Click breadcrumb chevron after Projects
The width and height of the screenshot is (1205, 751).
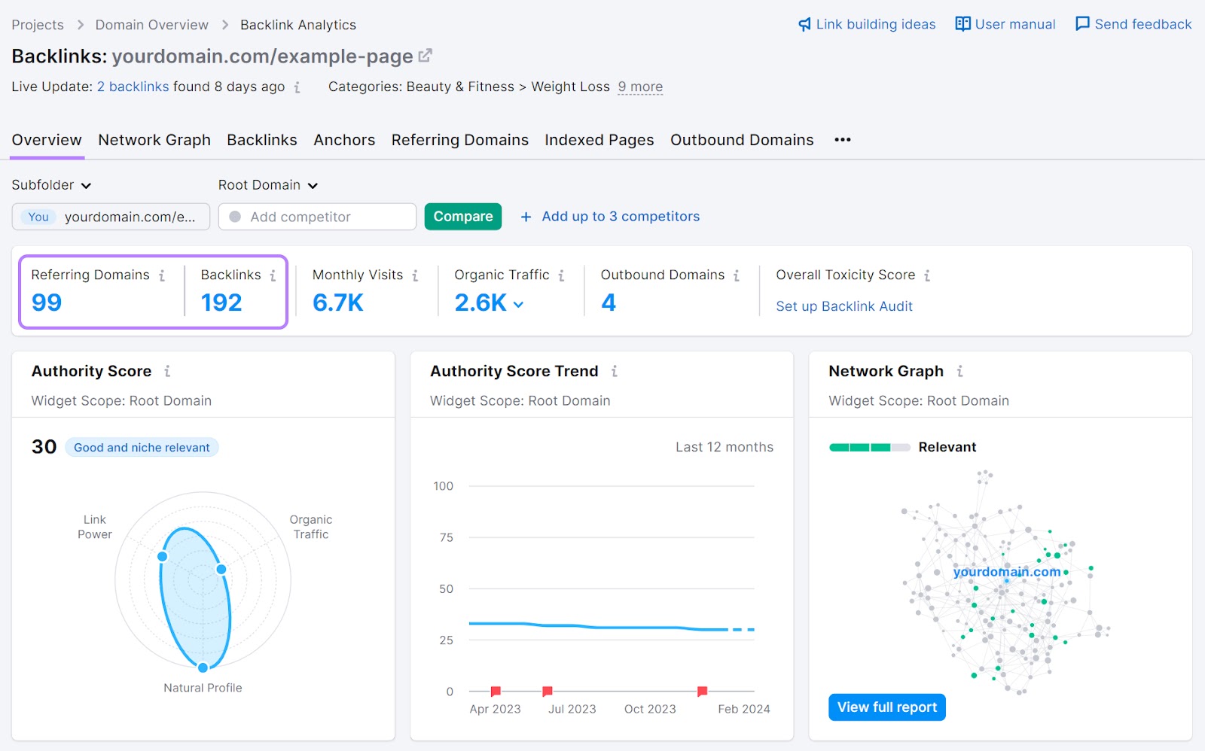click(x=80, y=25)
